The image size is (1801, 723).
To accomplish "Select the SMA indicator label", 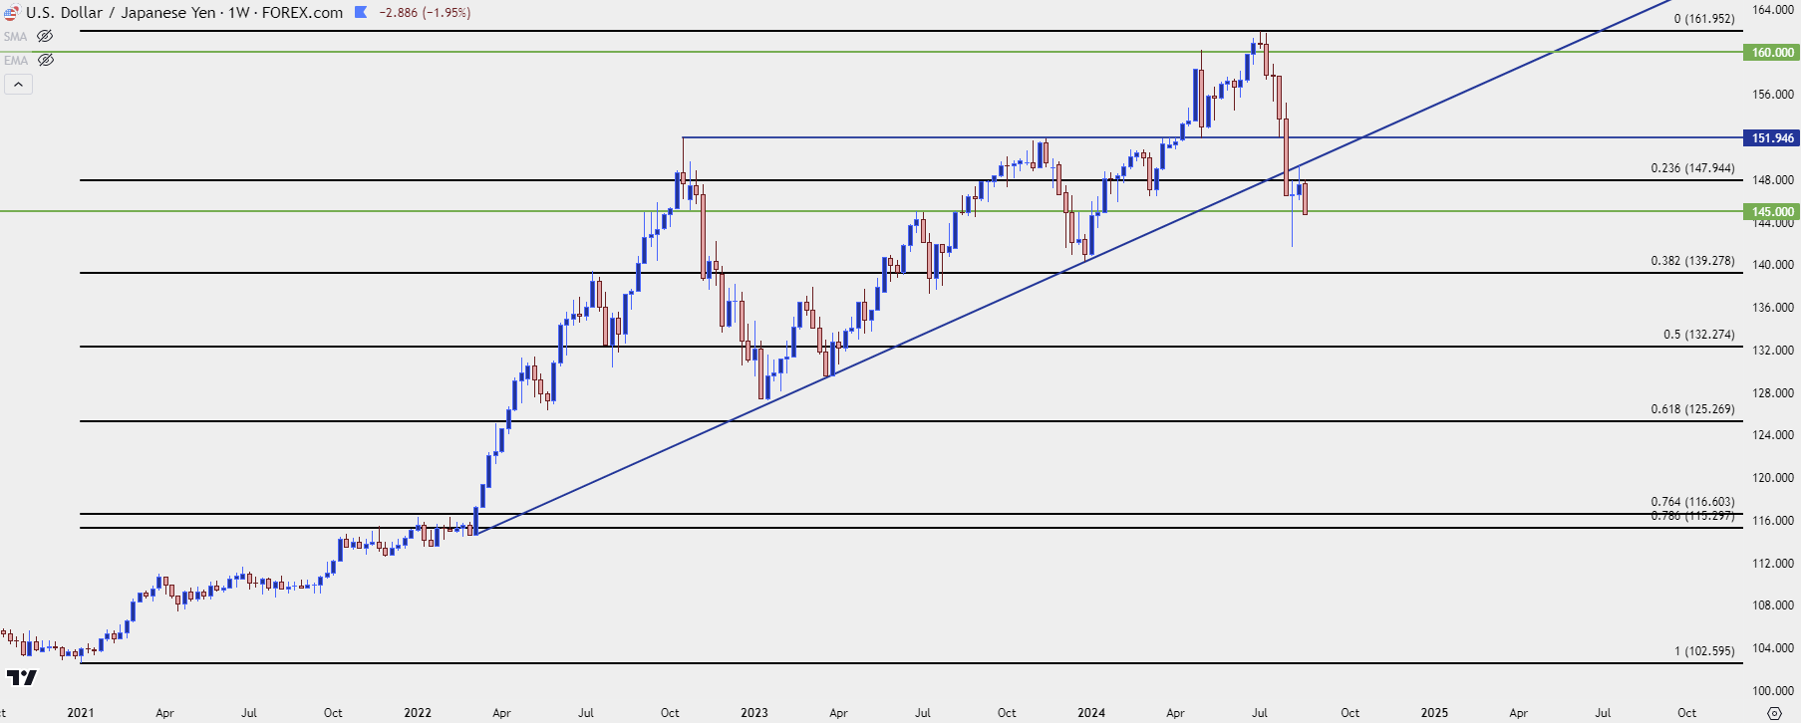I will tap(15, 37).
